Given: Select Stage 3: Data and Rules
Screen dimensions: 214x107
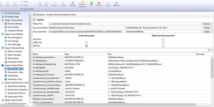Looking at the screenshot, I should point(14,48).
